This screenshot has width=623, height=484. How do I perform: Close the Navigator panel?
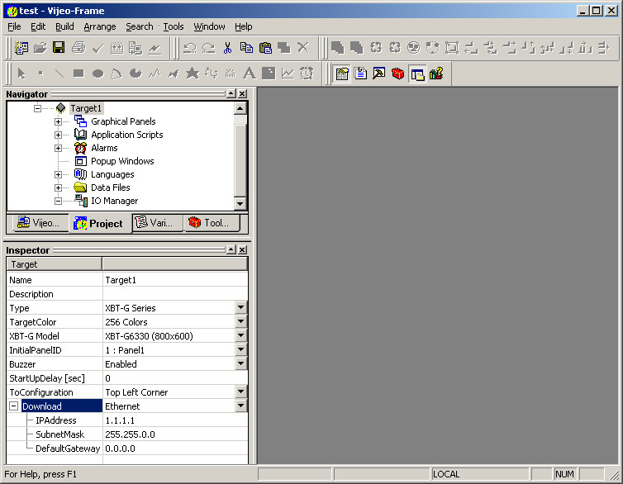click(x=242, y=94)
